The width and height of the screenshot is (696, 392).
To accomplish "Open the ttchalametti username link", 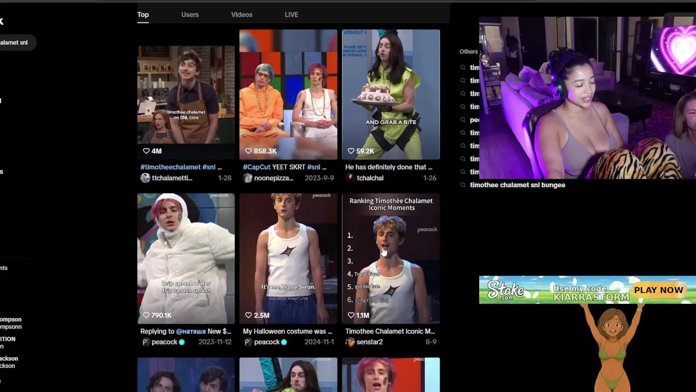I will (x=172, y=178).
